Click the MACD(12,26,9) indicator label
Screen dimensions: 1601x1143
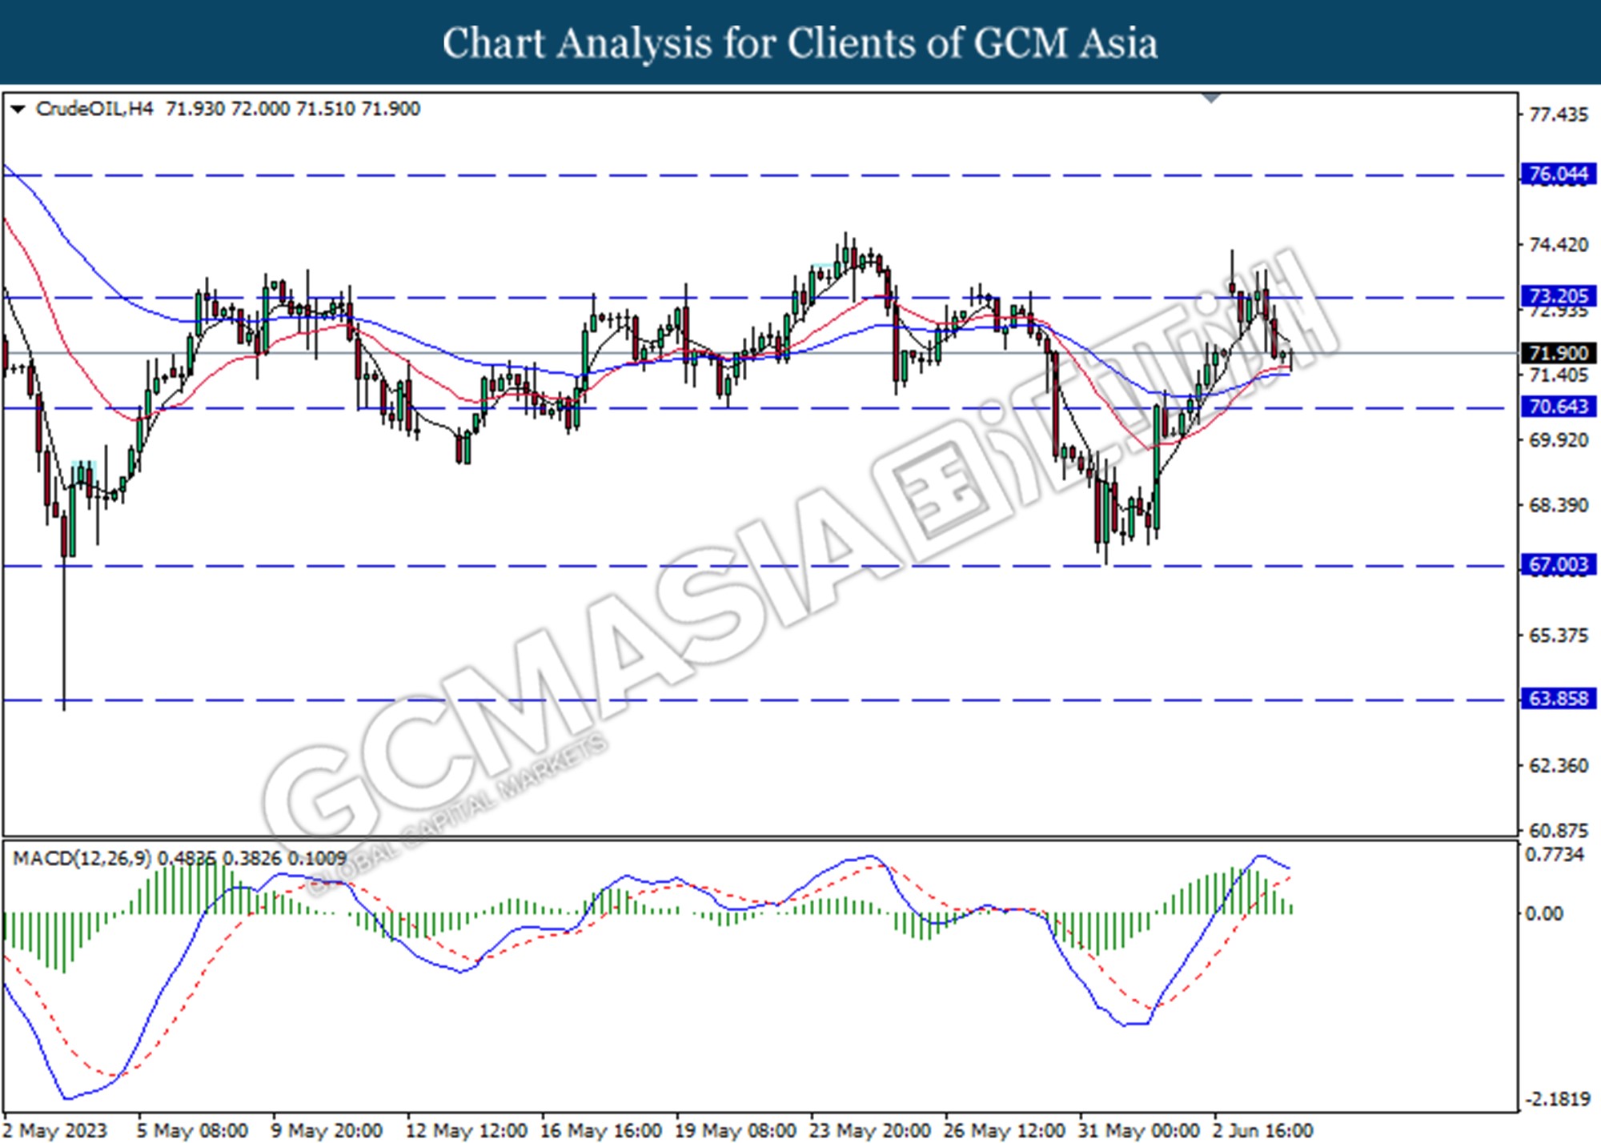tap(82, 859)
